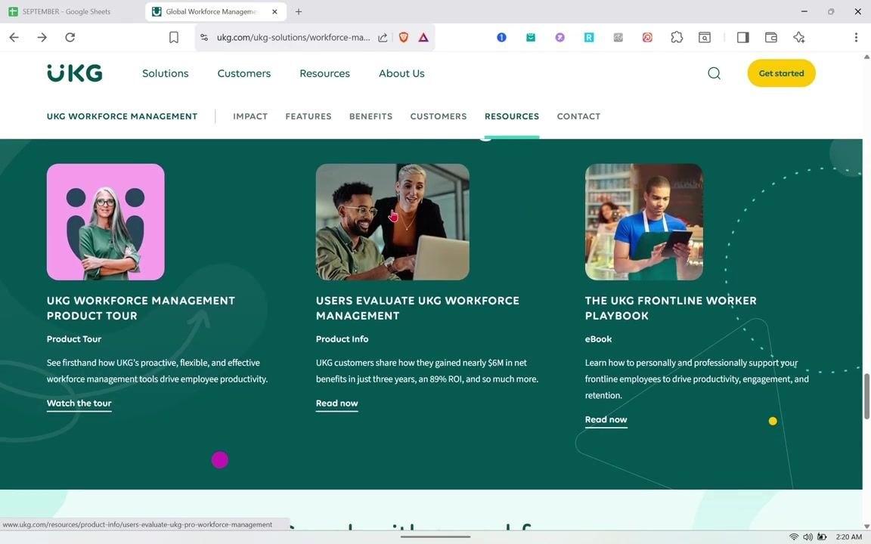Viewport: 871px width, 544px height.
Task: Open the purple round extension icon
Action: pos(560,37)
